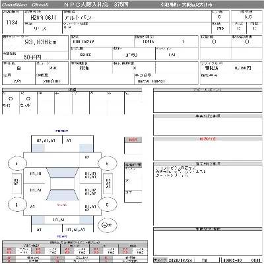Click the second circle mark in equipment row
The width and height of the screenshot is (264, 264).
[x=28, y=99]
